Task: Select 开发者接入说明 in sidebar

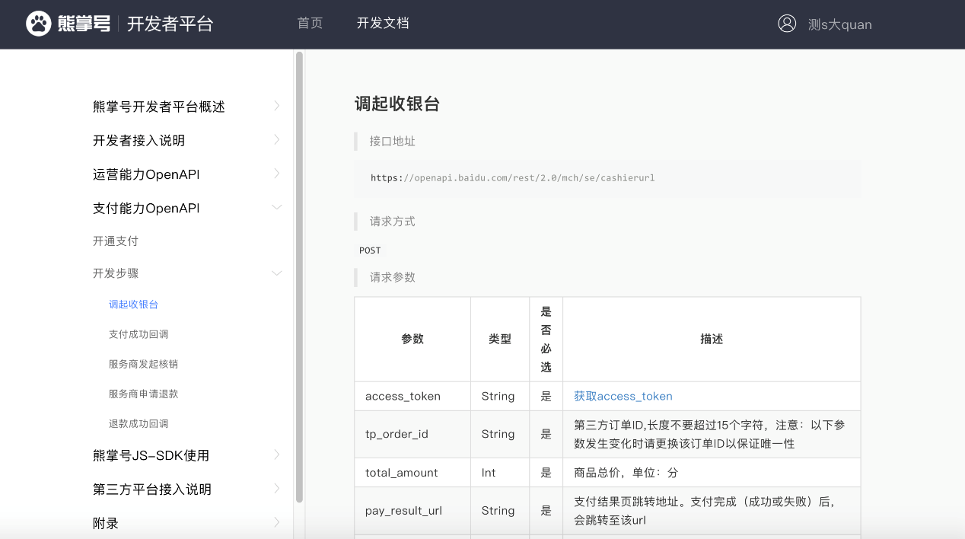Action: pyautogui.click(x=139, y=141)
